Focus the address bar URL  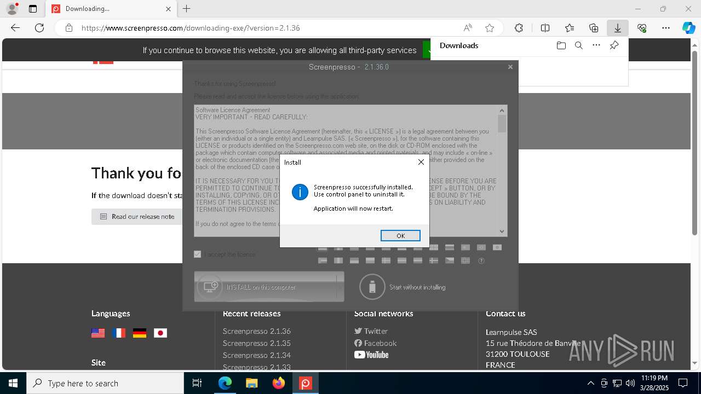click(x=191, y=28)
